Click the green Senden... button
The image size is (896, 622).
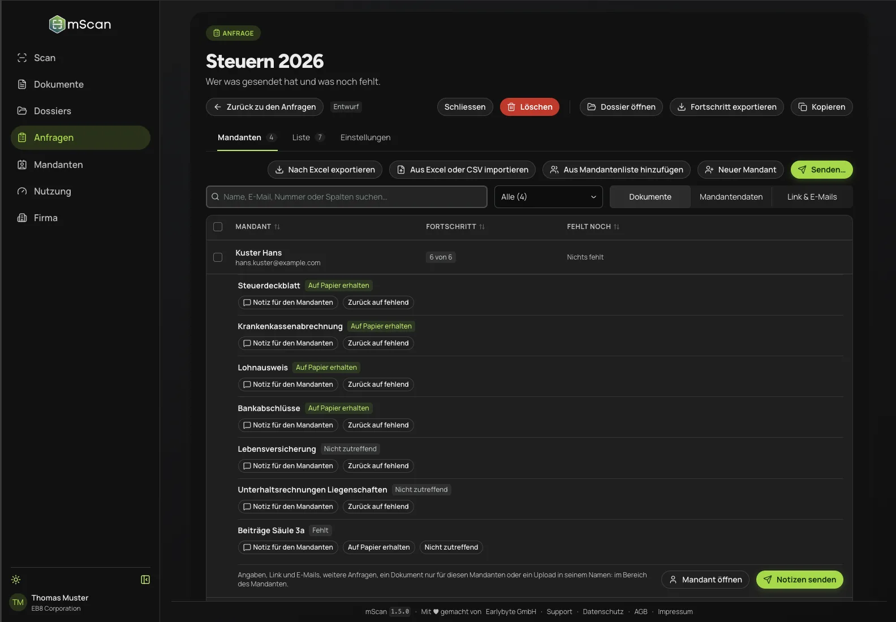tap(822, 170)
